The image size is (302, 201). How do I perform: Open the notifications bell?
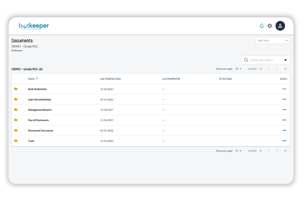click(262, 26)
